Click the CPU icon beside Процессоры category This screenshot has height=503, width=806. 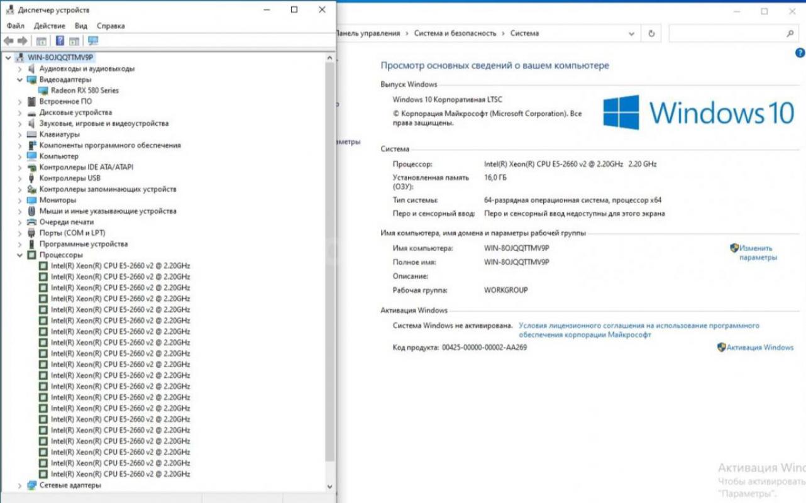click(32, 255)
